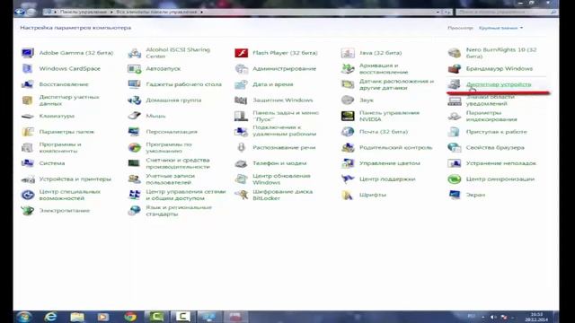Open Программы и компоненты link
Viewport: 575px width, 323px height.
(x=60, y=147)
